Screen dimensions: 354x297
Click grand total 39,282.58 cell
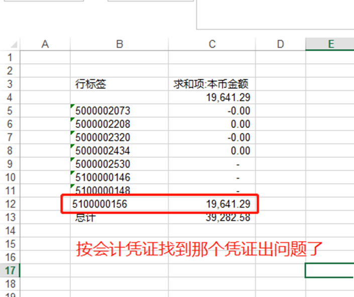point(227,218)
